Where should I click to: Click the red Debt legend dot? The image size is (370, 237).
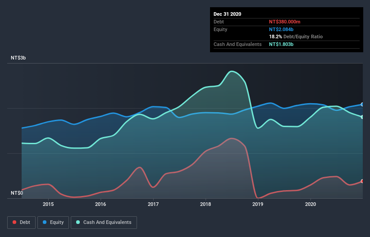(x=14, y=222)
